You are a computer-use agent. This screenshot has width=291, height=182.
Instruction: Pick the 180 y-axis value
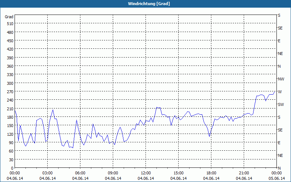pyautogui.click(x=10, y=117)
